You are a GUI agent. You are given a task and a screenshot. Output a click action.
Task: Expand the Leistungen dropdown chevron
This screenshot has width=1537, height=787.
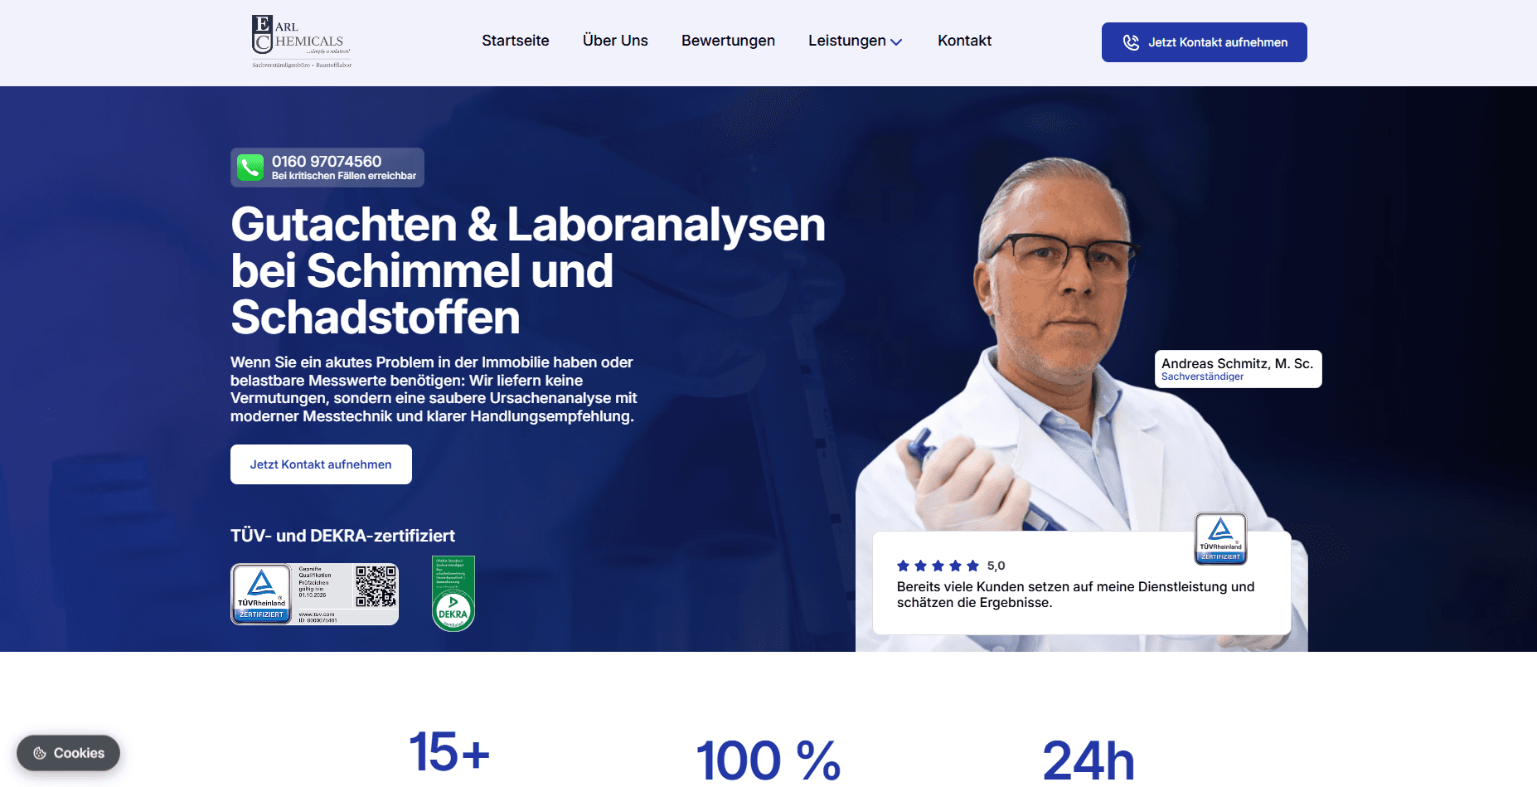pyautogui.click(x=896, y=41)
